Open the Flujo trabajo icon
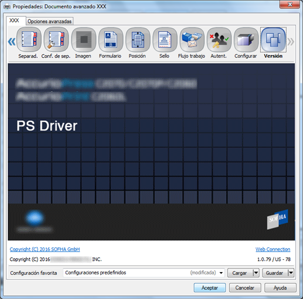This screenshot has width=303, height=299. 192,40
